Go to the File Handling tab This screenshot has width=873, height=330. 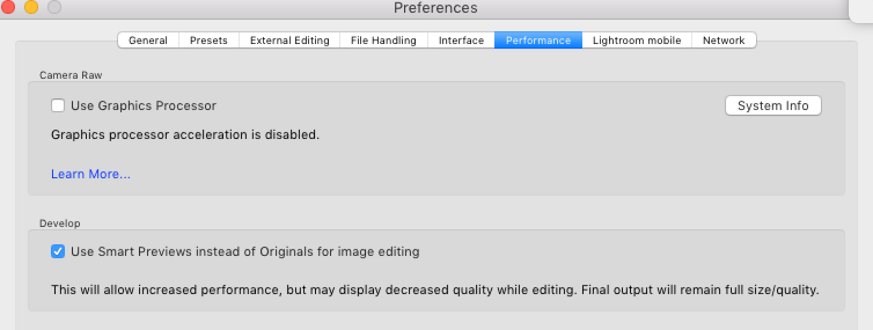point(383,41)
